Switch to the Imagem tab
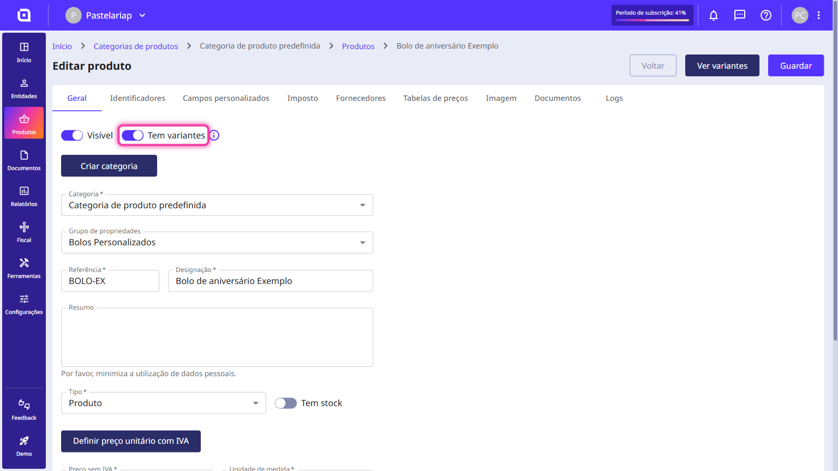The width and height of the screenshot is (838, 471). pos(501,98)
